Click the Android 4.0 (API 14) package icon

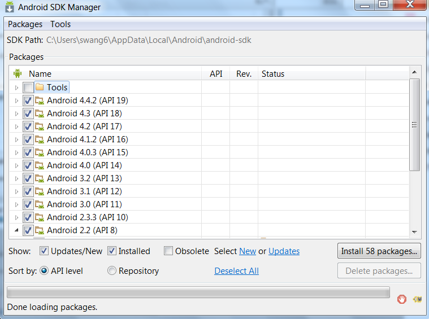tap(40, 165)
